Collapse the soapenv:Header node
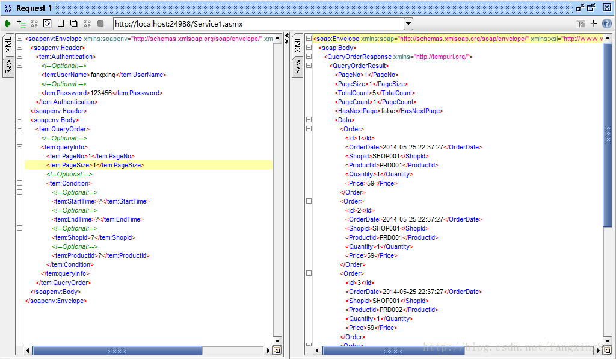616x359 pixels. [x=19, y=47]
